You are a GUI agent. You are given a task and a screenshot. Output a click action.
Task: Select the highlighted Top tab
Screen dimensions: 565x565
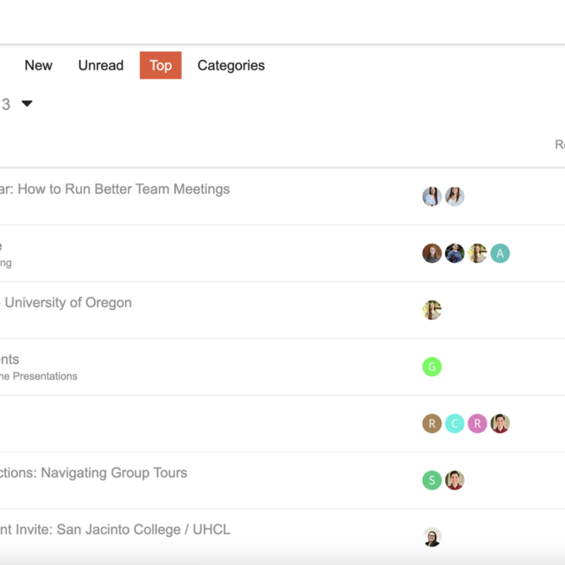pos(161,65)
